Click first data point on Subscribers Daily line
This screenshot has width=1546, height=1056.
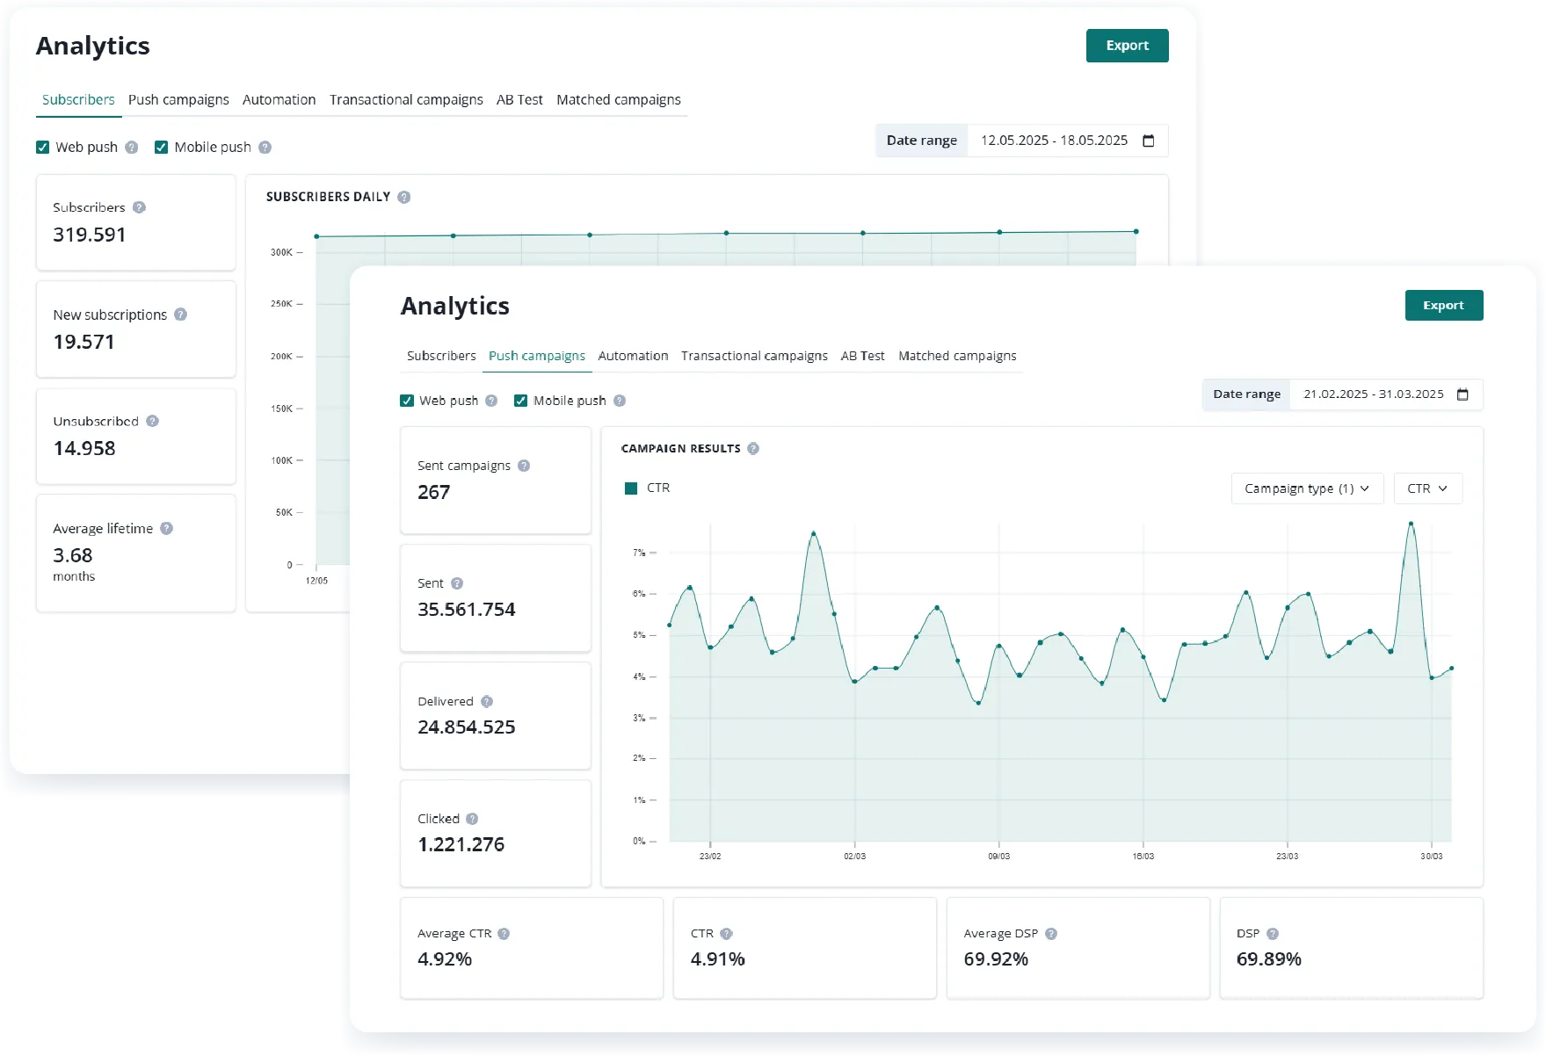coord(316,236)
